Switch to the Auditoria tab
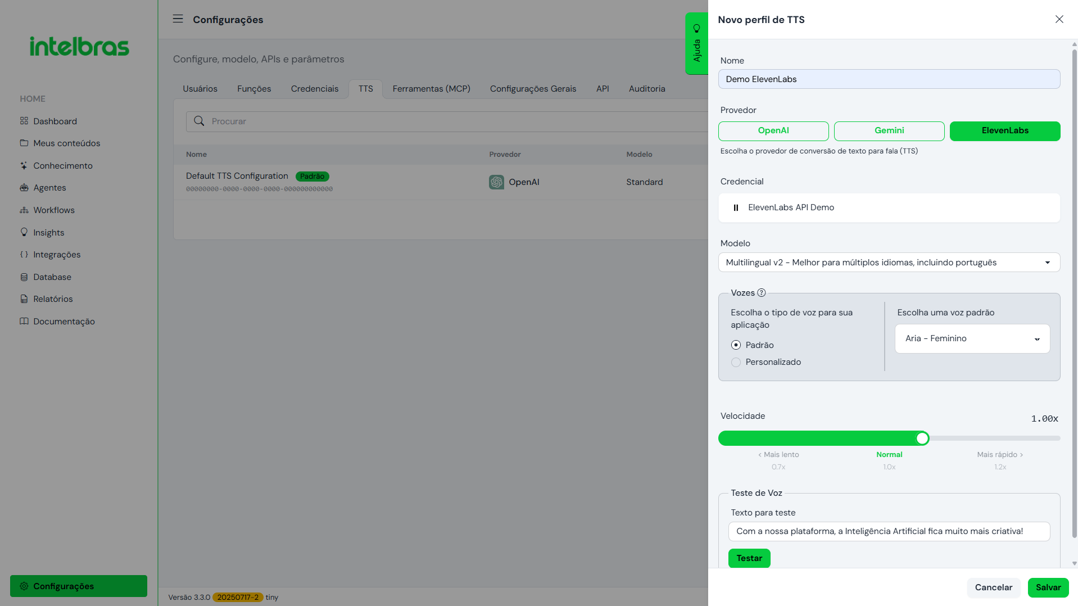1078x606 pixels. click(647, 89)
